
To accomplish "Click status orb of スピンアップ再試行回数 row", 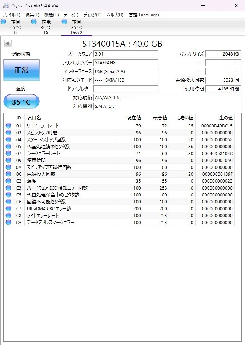I will point(8,167).
